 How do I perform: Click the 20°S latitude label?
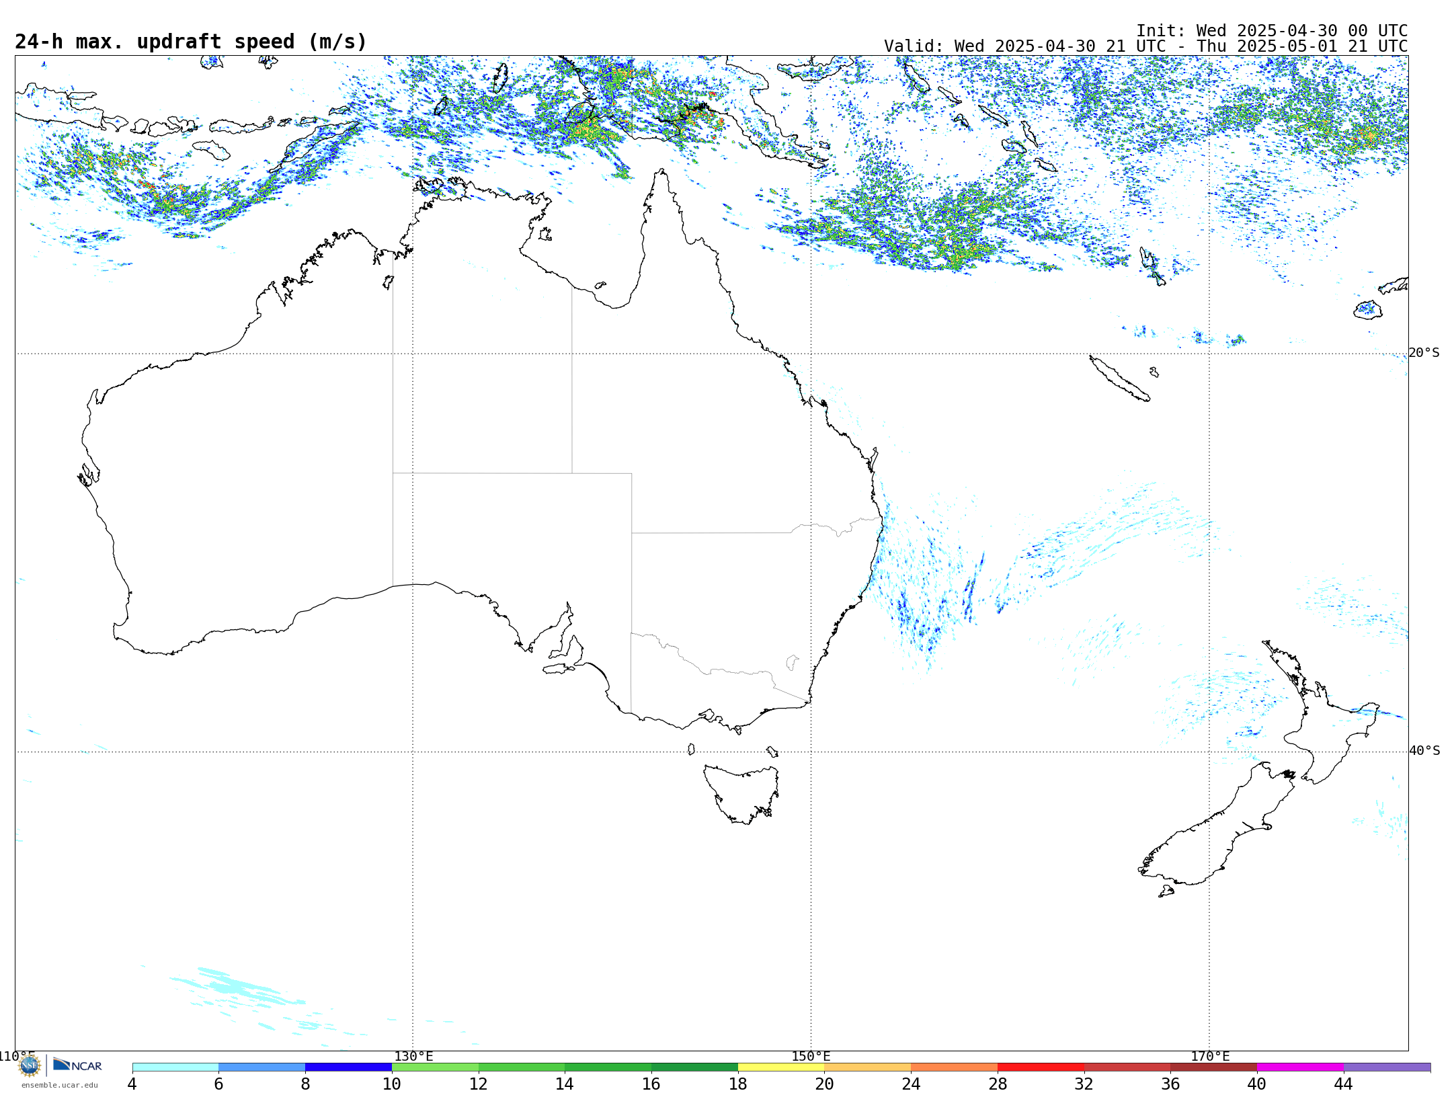pos(1424,353)
